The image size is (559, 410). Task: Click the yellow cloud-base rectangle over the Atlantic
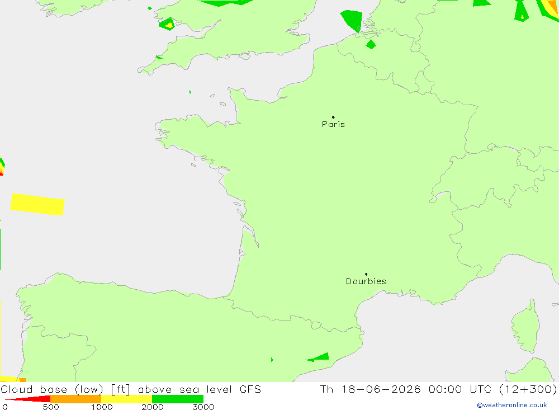37,205
